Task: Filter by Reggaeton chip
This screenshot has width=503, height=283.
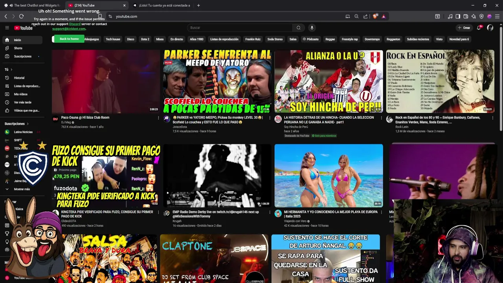Action: tap(393, 39)
